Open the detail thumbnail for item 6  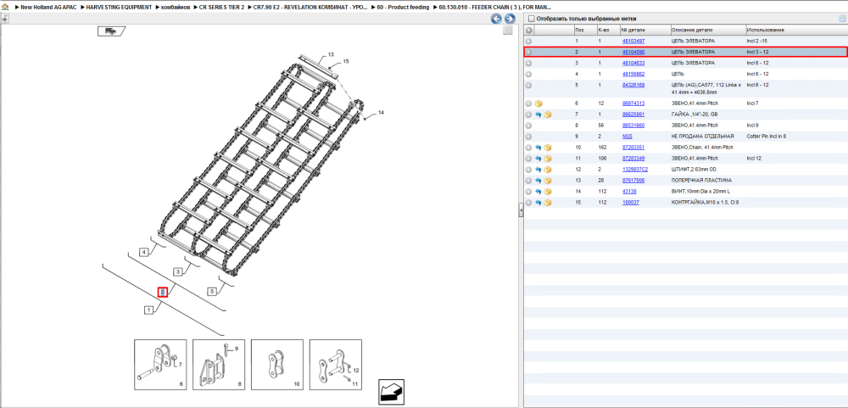coord(160,365)
